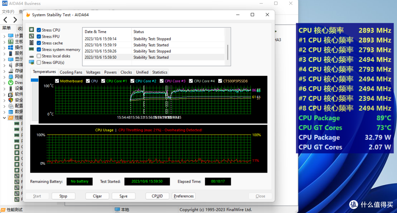397x213 pixels.
Task: Switch to the Unified tab
Action: click(x=142, y=72)
